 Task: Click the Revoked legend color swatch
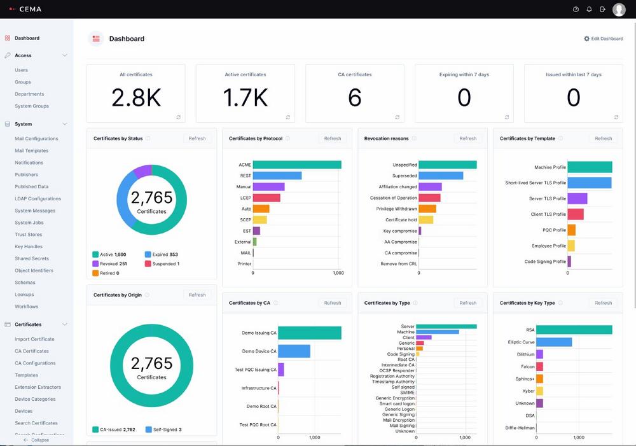tap(95, 264)
